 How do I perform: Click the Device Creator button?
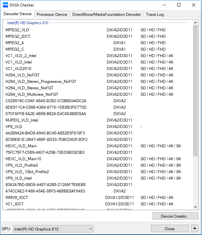[175, 216]
